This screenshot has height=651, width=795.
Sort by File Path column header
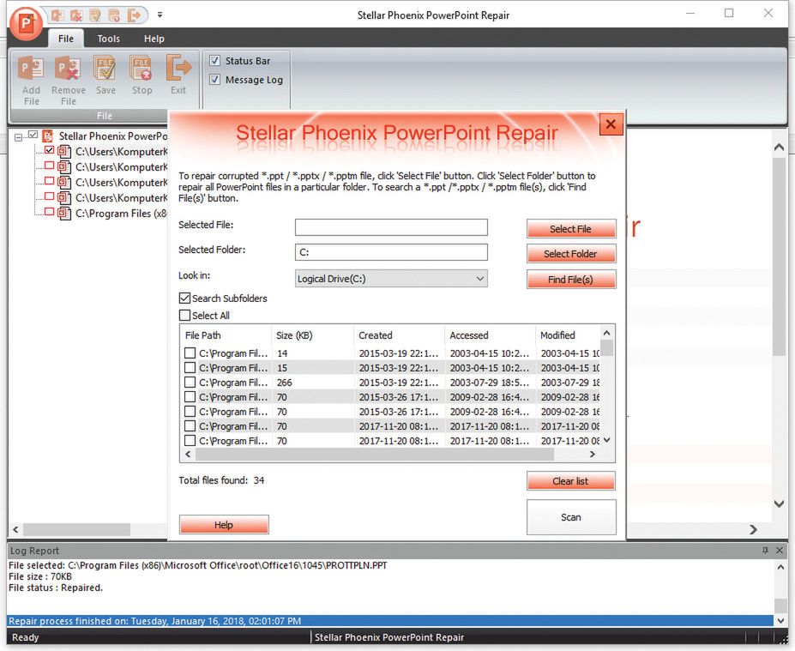[x=226, y=335]
